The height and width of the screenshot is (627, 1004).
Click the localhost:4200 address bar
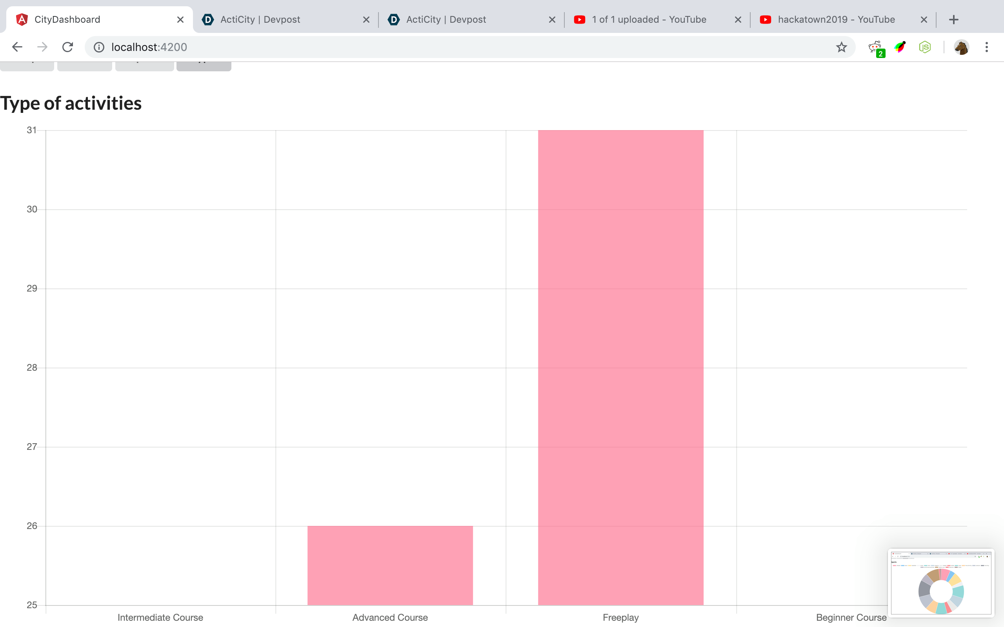[457, 47]
